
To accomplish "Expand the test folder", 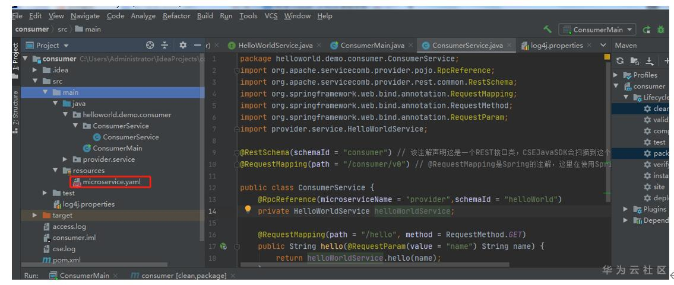I will [x=46, y=193].
